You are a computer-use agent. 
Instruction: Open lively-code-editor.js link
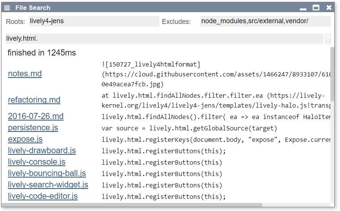tap(43, 197)
